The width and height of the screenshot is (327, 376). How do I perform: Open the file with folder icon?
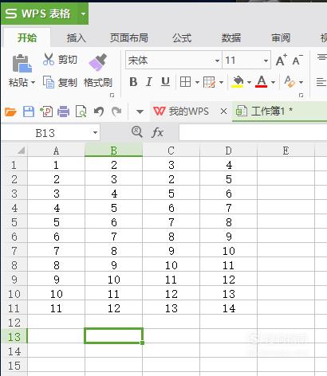click(10, 112)
